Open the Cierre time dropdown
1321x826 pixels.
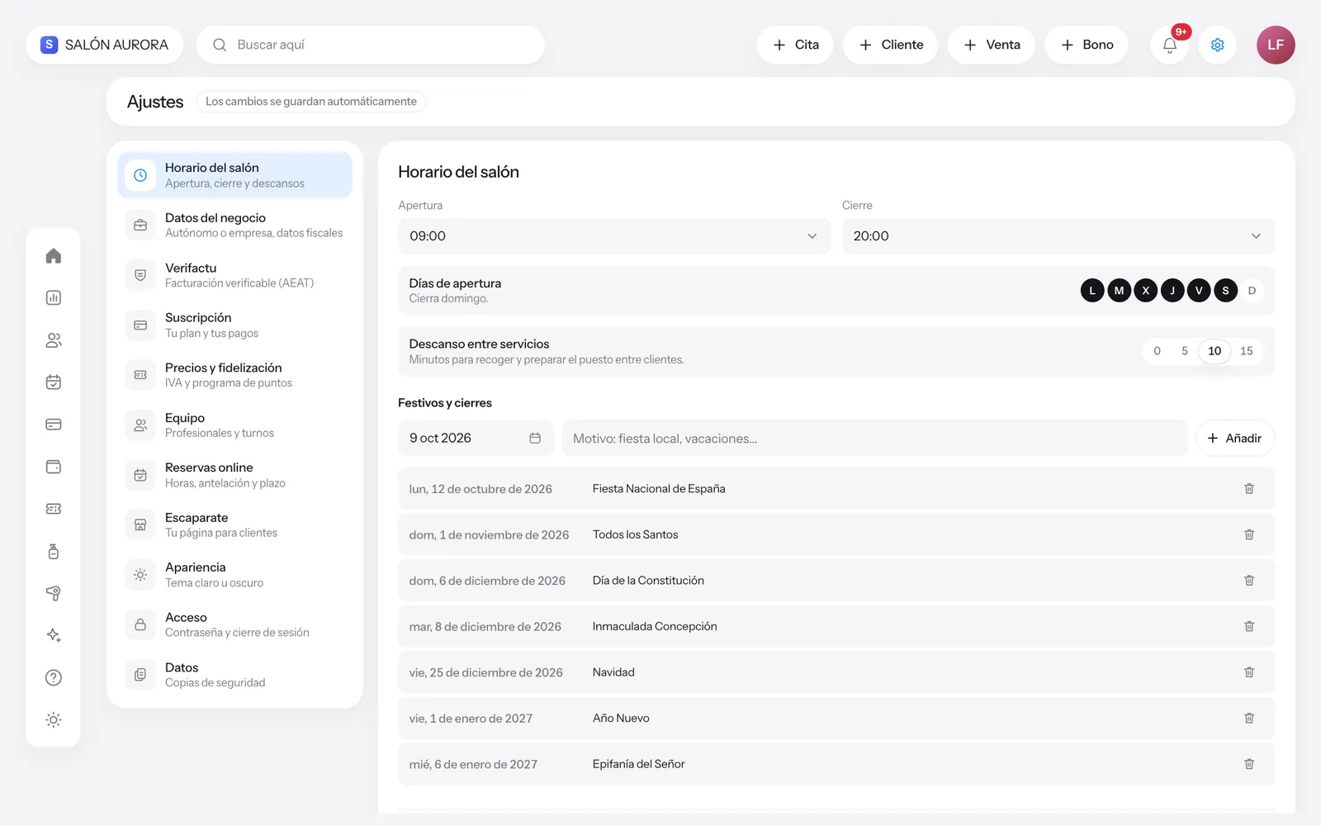click(x=1058, y=236)
